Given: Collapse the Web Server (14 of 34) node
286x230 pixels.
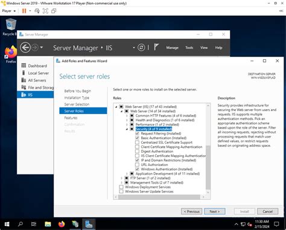Looking at the screenshot, I should [121, 111].
